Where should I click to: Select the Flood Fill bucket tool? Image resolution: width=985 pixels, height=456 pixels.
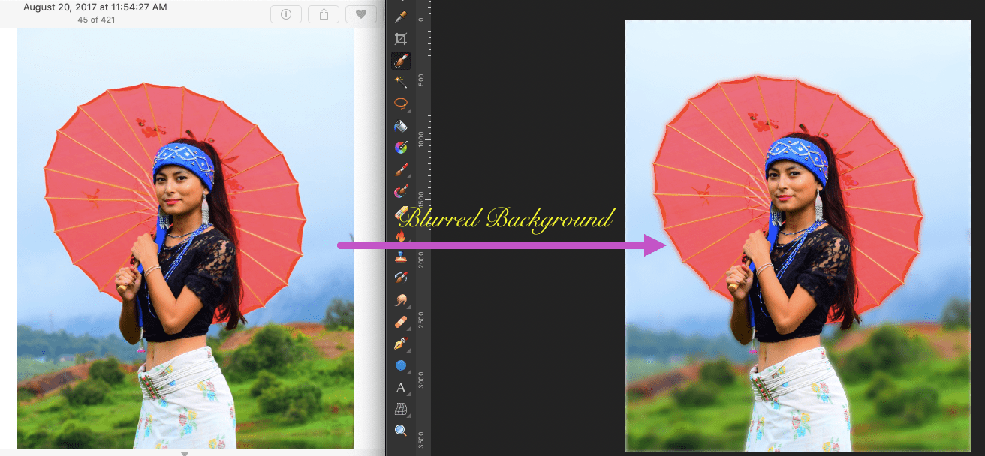tap(401, 126)
